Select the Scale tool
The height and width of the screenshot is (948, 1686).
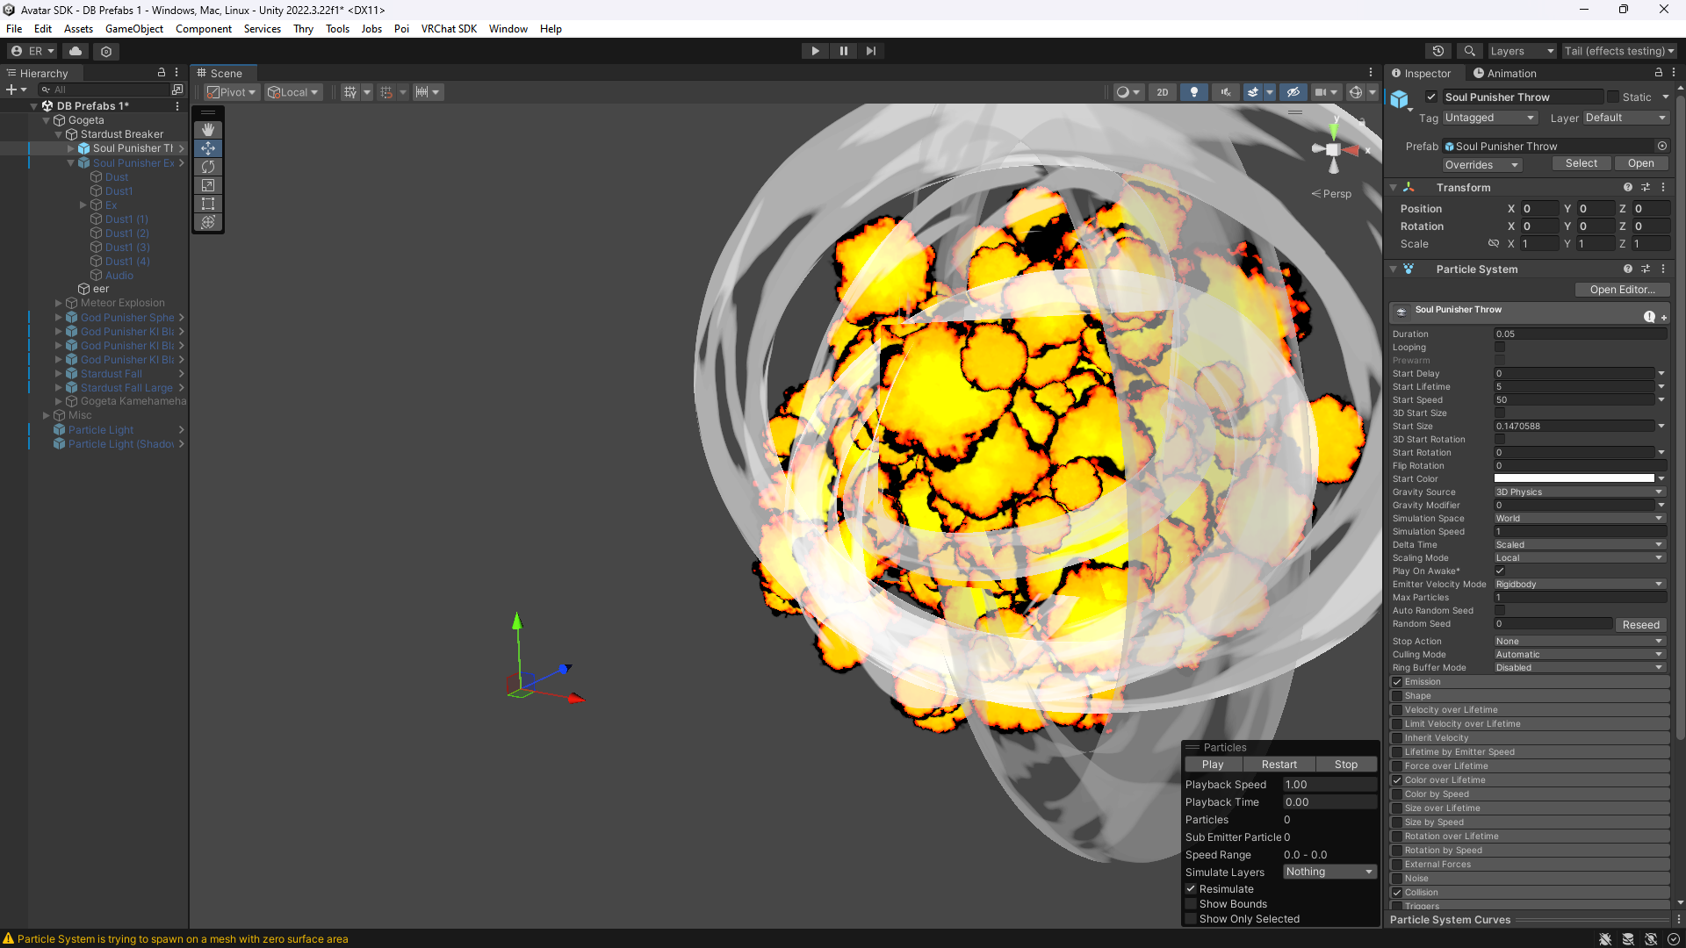point(208,185)
